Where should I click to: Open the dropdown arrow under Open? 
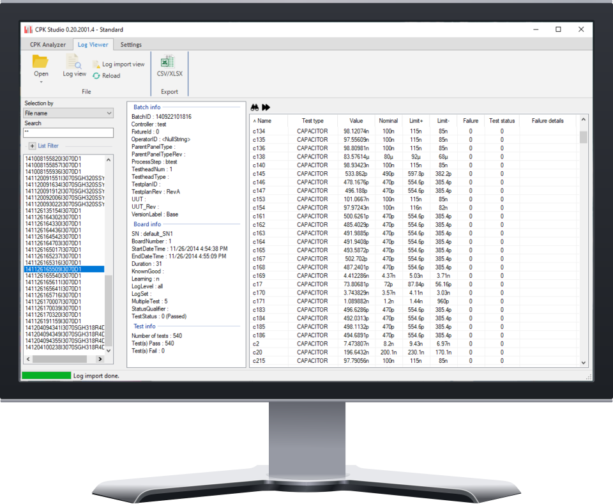pyautogui.click(x=41, y=82)
